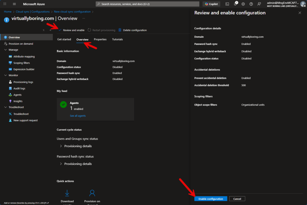The image size is (307, 205).
Task: Open Expression builder
Action: 24,69
